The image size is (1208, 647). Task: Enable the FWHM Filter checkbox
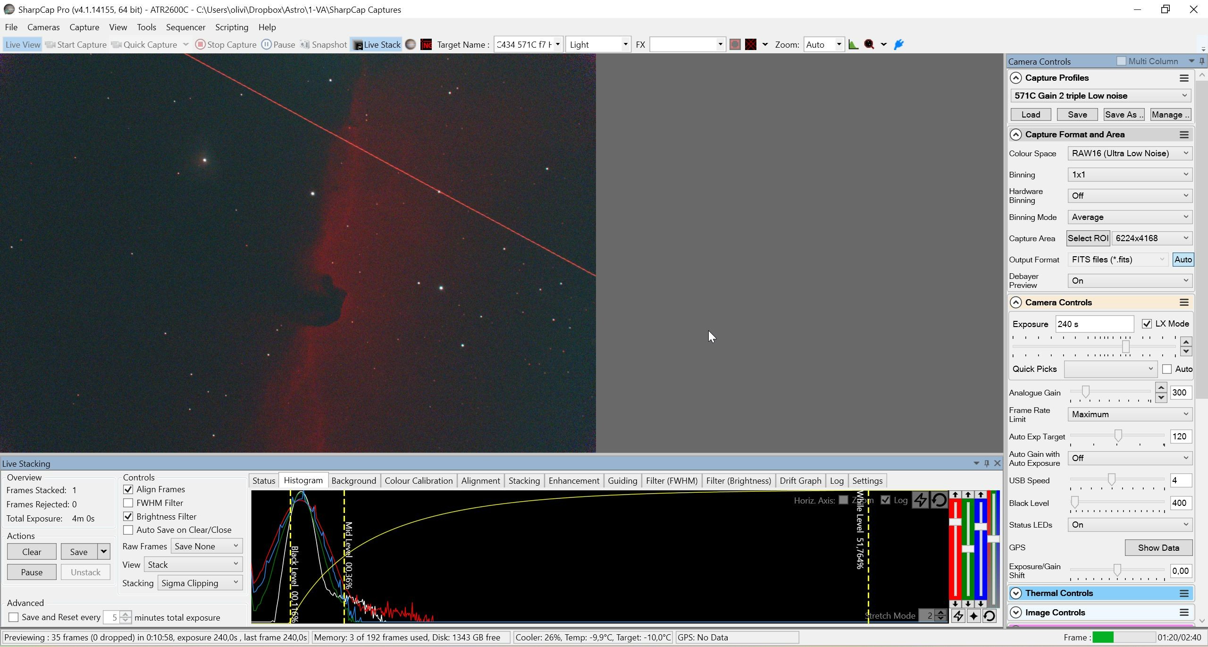tap(128, 503)
